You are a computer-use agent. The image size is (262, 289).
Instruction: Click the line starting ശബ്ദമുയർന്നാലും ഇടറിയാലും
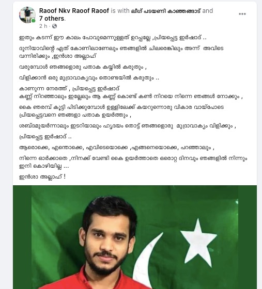tap(128, 126)
